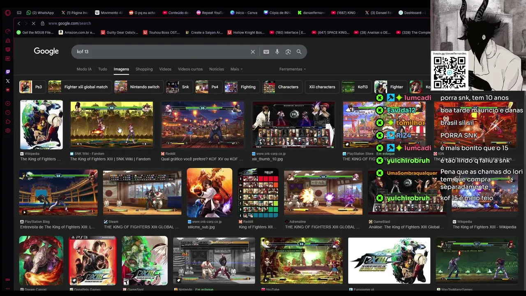Clear the search box with the X
Image resolution: width=526 pixels, height=296 pixels.
(253, 52)
